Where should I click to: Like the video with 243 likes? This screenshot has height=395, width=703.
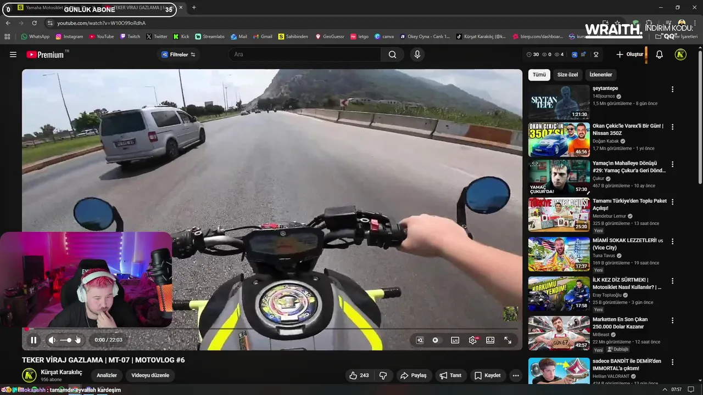pyautogui.click(x=359, y=375)
